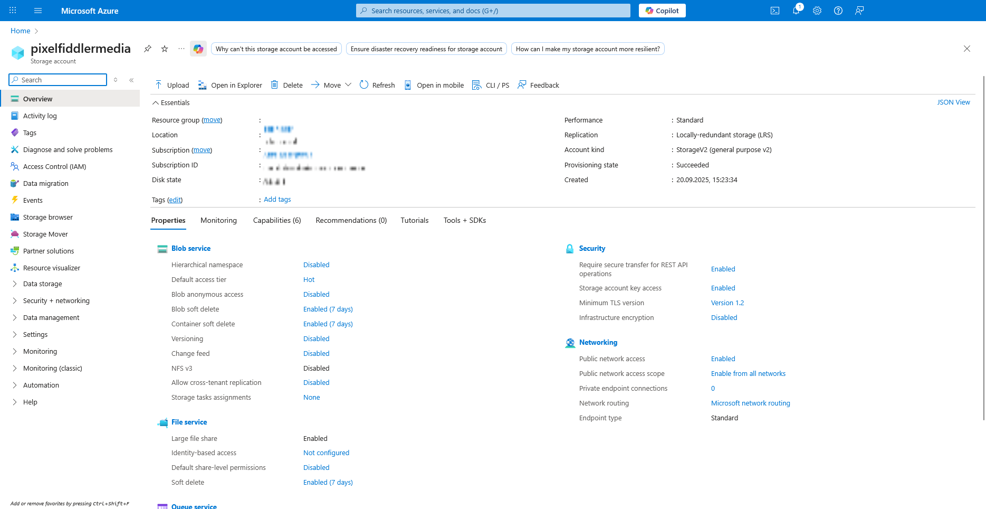Viewport: 986px width, 509px height.
Task: Collapse the Essentials section
Action: (156, 103)
